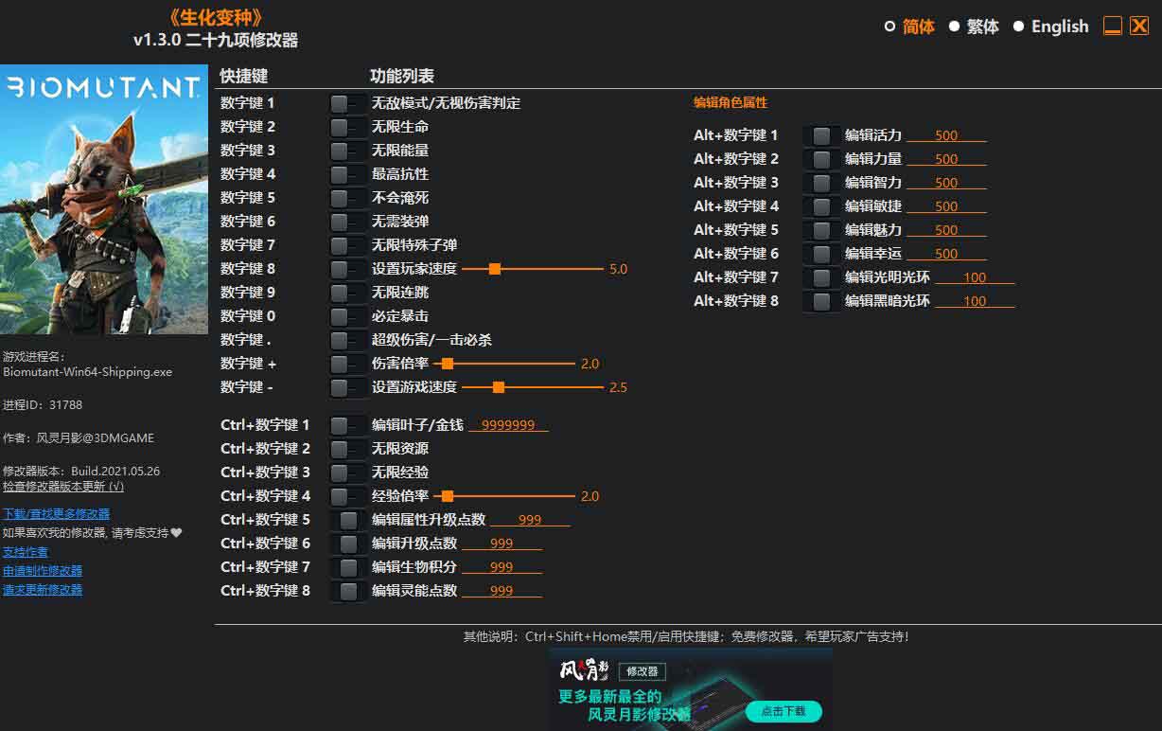Toggle 超级伤害/一击必杀
This screenshot has width=1162, height=731.
pos(348,340)
